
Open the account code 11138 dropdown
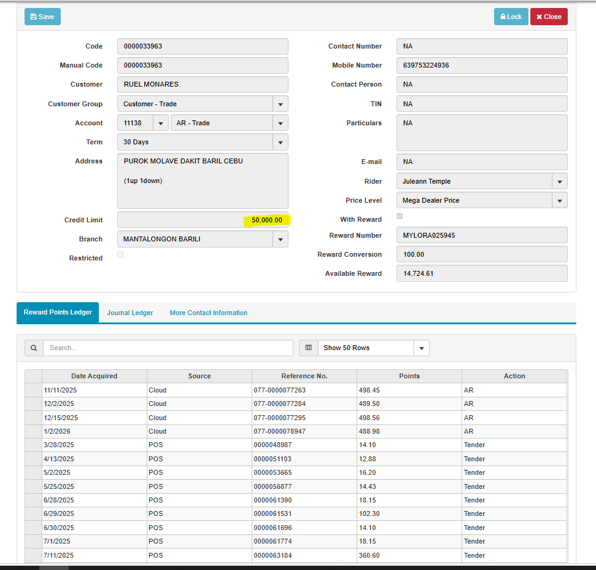pyautogui.click(x=161, y=123)
